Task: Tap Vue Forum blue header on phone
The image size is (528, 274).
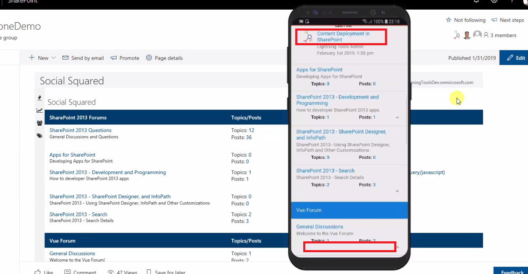Action: pyautogui.click(x=349, y=210)
